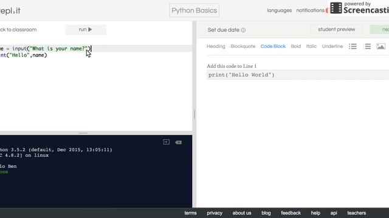Insert an image into instructions

pyautogui.click(x=381, y=46)
